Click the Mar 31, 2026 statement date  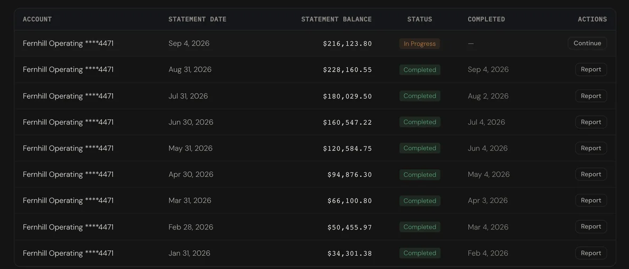(x=190, y=200)
